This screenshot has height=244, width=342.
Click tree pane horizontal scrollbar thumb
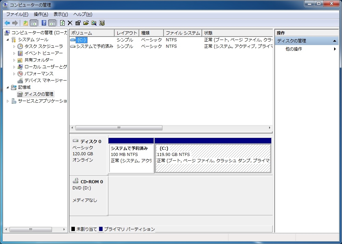coord(31,229)
